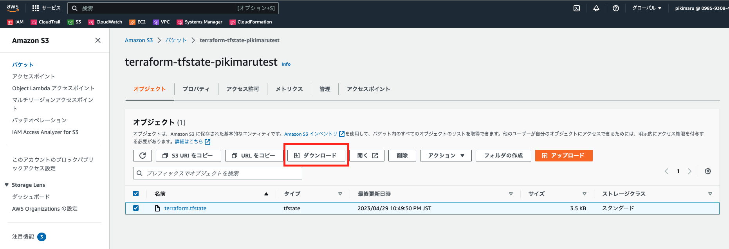This screenshot has height=249, width=729.
Task: Open バッチオペレーション in the sidebar
Action: click(40, 120)
